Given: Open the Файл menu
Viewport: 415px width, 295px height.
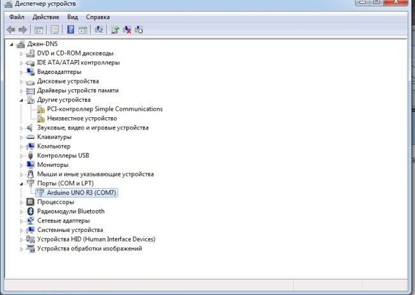Looking at the screenshot, I should pyautogui.click(x=17, y=17).
